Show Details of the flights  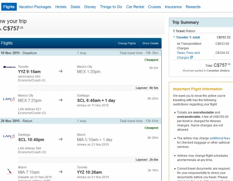pyautogui.click(x=151, y=43)
